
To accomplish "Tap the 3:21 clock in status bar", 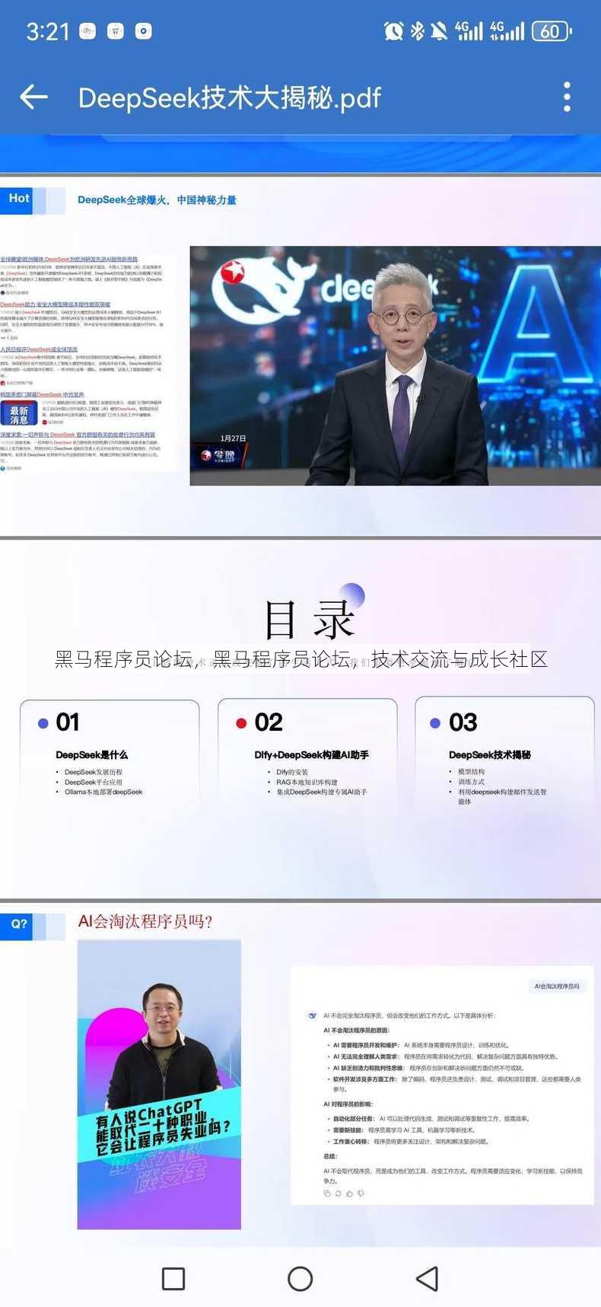I will coord(47,31).
